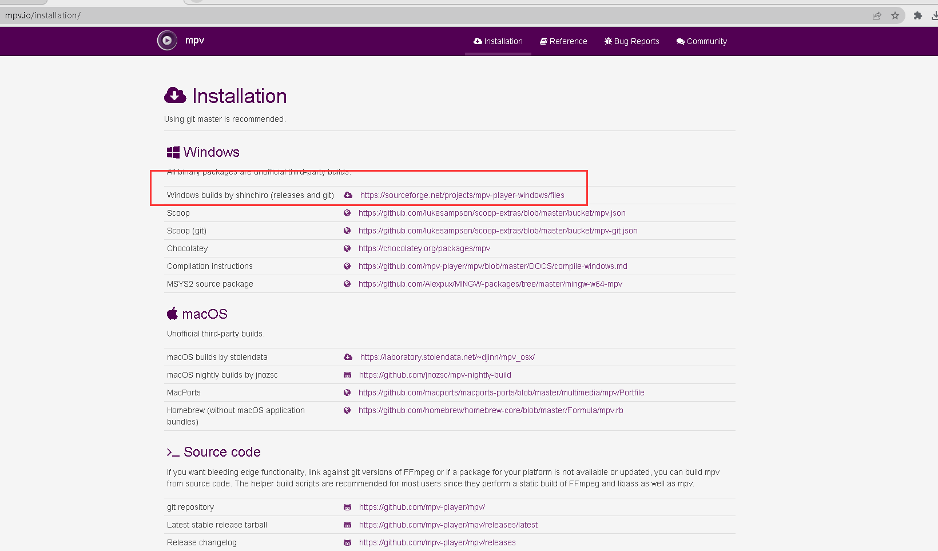Click GitHub icon in Release changelog row
Viewport: 938px width, 551px height.
[x=347, y=542]
